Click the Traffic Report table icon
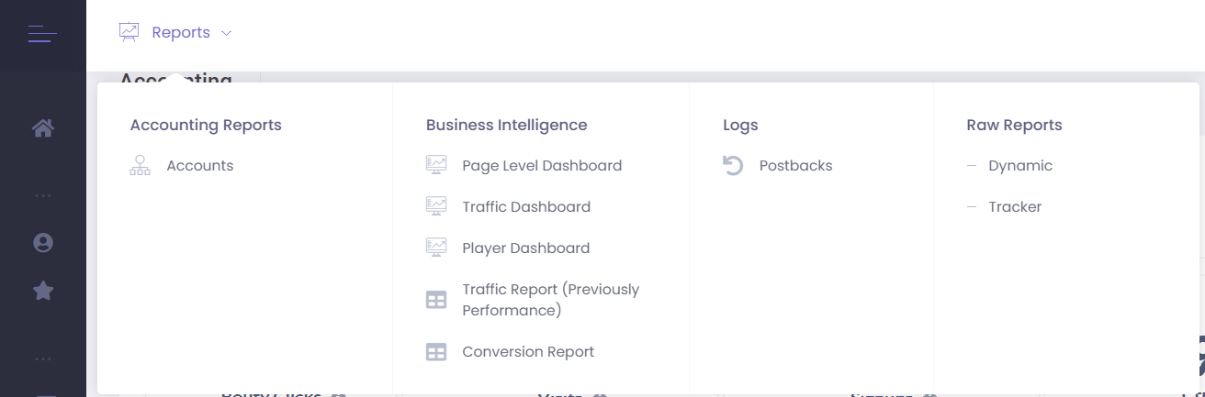The height and width of the screenshot is (397, 1205). (x=436, y=300)
